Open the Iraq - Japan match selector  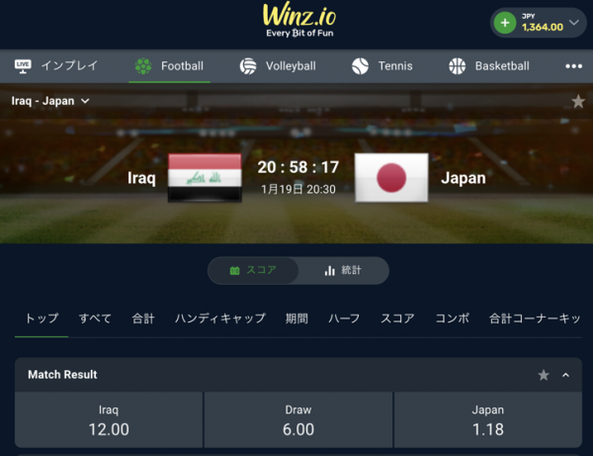[x=50, y=101]
